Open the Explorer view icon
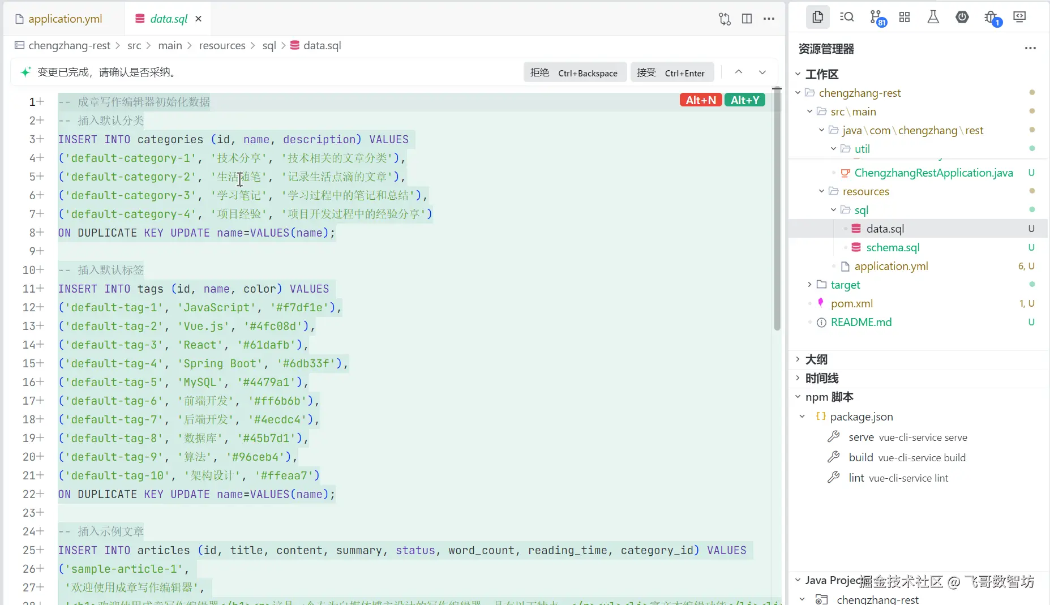The width and height of the screenshot is (1050, 605). click(x=817, y=17)
